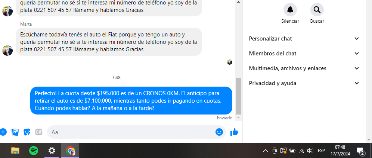Send a thumbs-up like
This screenshot has height=158, width=372.
(234, 132)
